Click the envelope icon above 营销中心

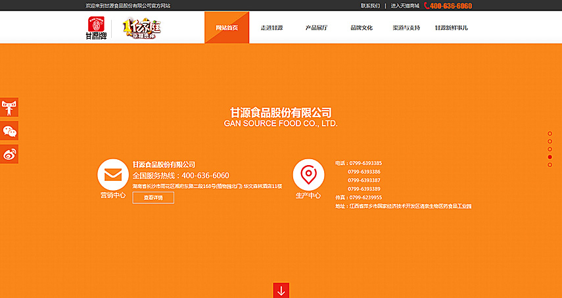pos(113,174)
